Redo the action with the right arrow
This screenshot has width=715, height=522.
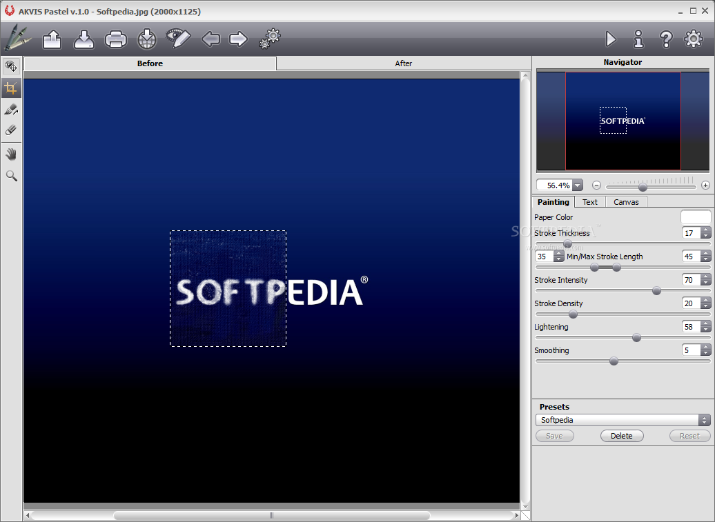[x=238, y=39]
